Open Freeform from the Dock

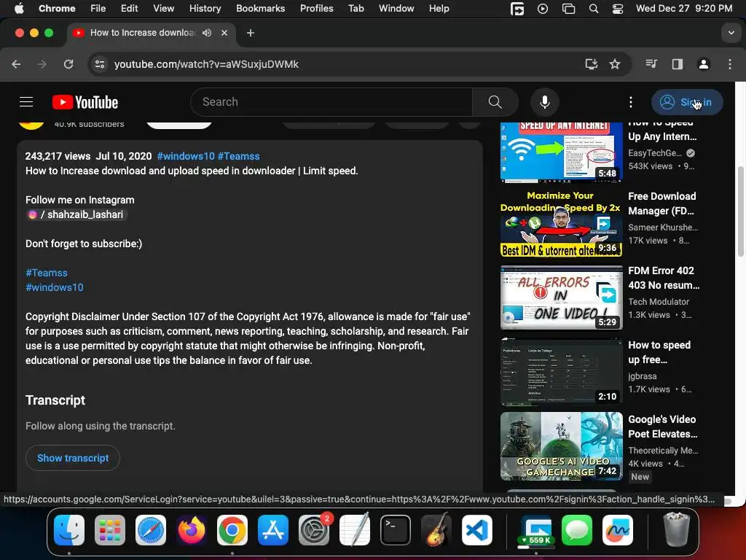[618, 530]
